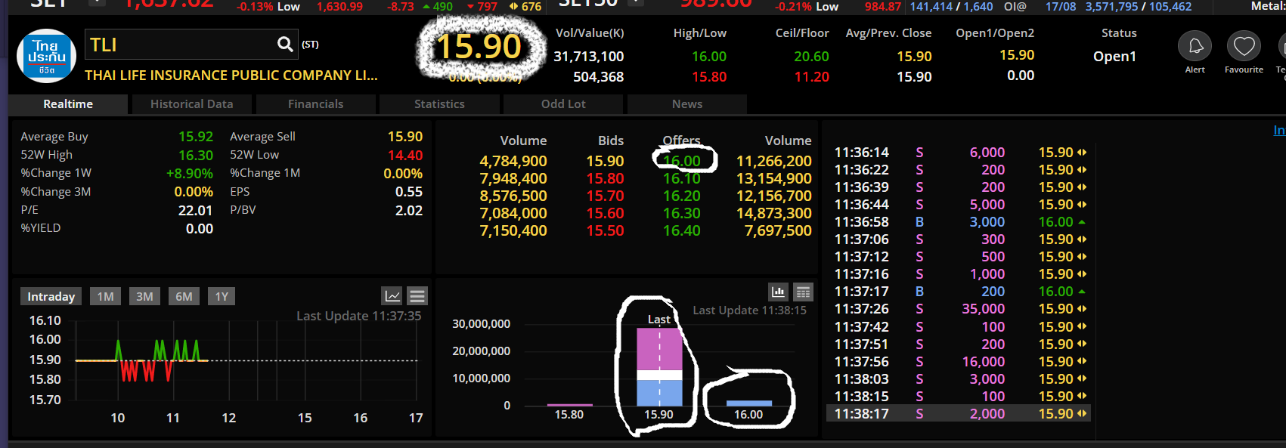The image size is (1286, 448).
Task: Click bid volume 7,150,400
Action: pos(513,230)
